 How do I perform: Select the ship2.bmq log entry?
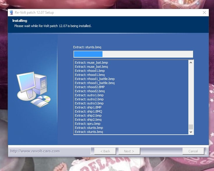pos(88,120)
